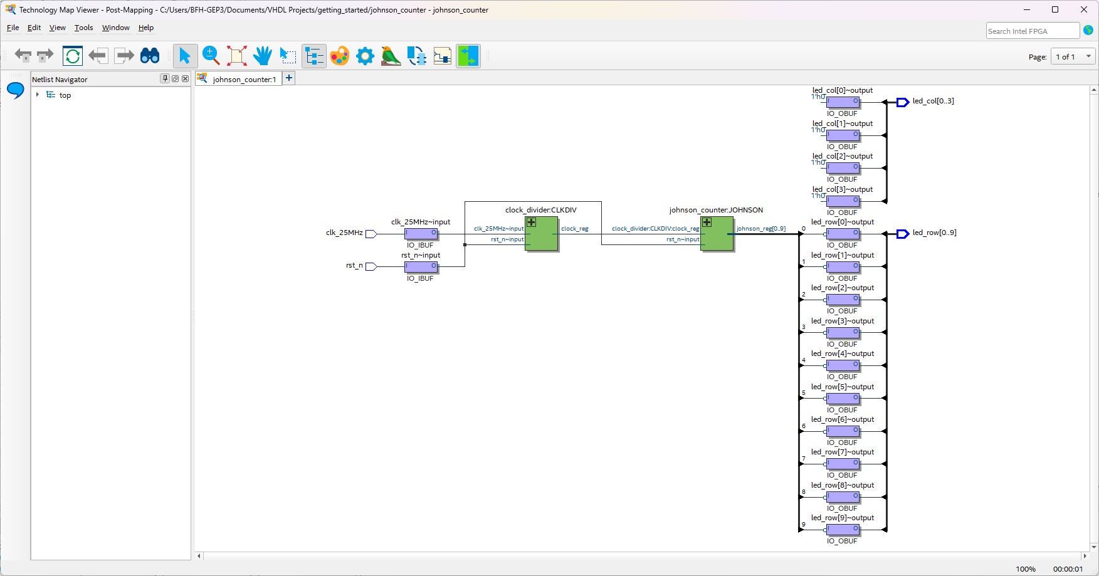Viewport: 1099px width, 576px height.
Task: Toggle the Netlist Navigator hierarchy icon
Action: (314, 56)
